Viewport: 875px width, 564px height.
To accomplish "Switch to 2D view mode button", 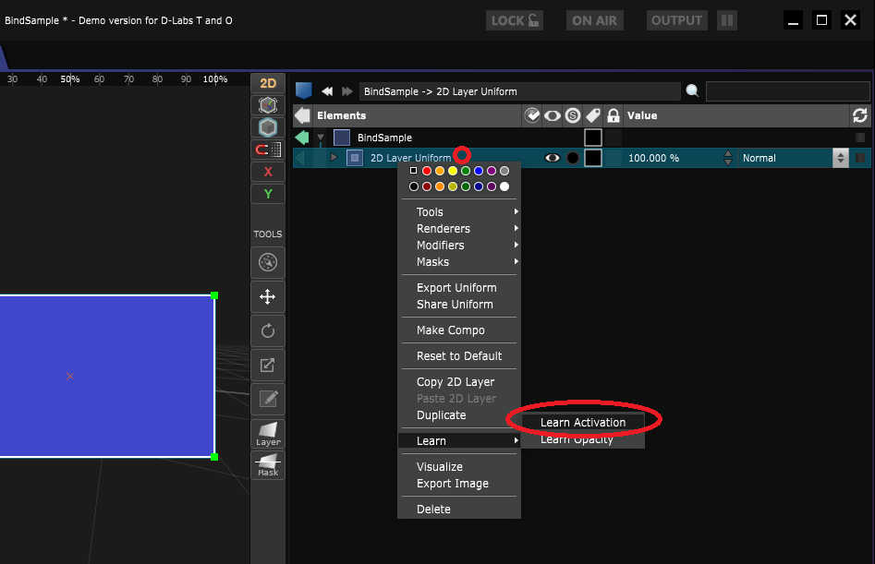I will pyautogui.click(x=268, y=83).
